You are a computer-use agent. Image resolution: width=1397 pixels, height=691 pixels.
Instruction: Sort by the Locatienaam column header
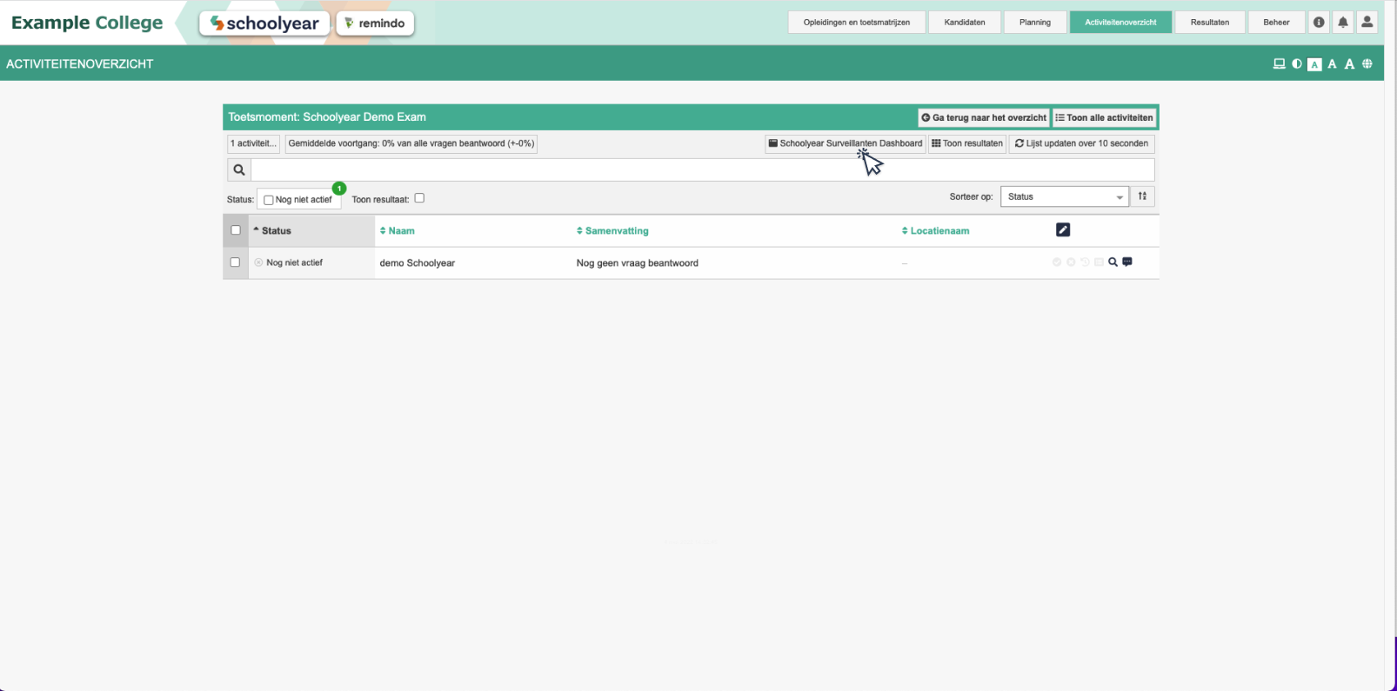[x=935, y=230]
